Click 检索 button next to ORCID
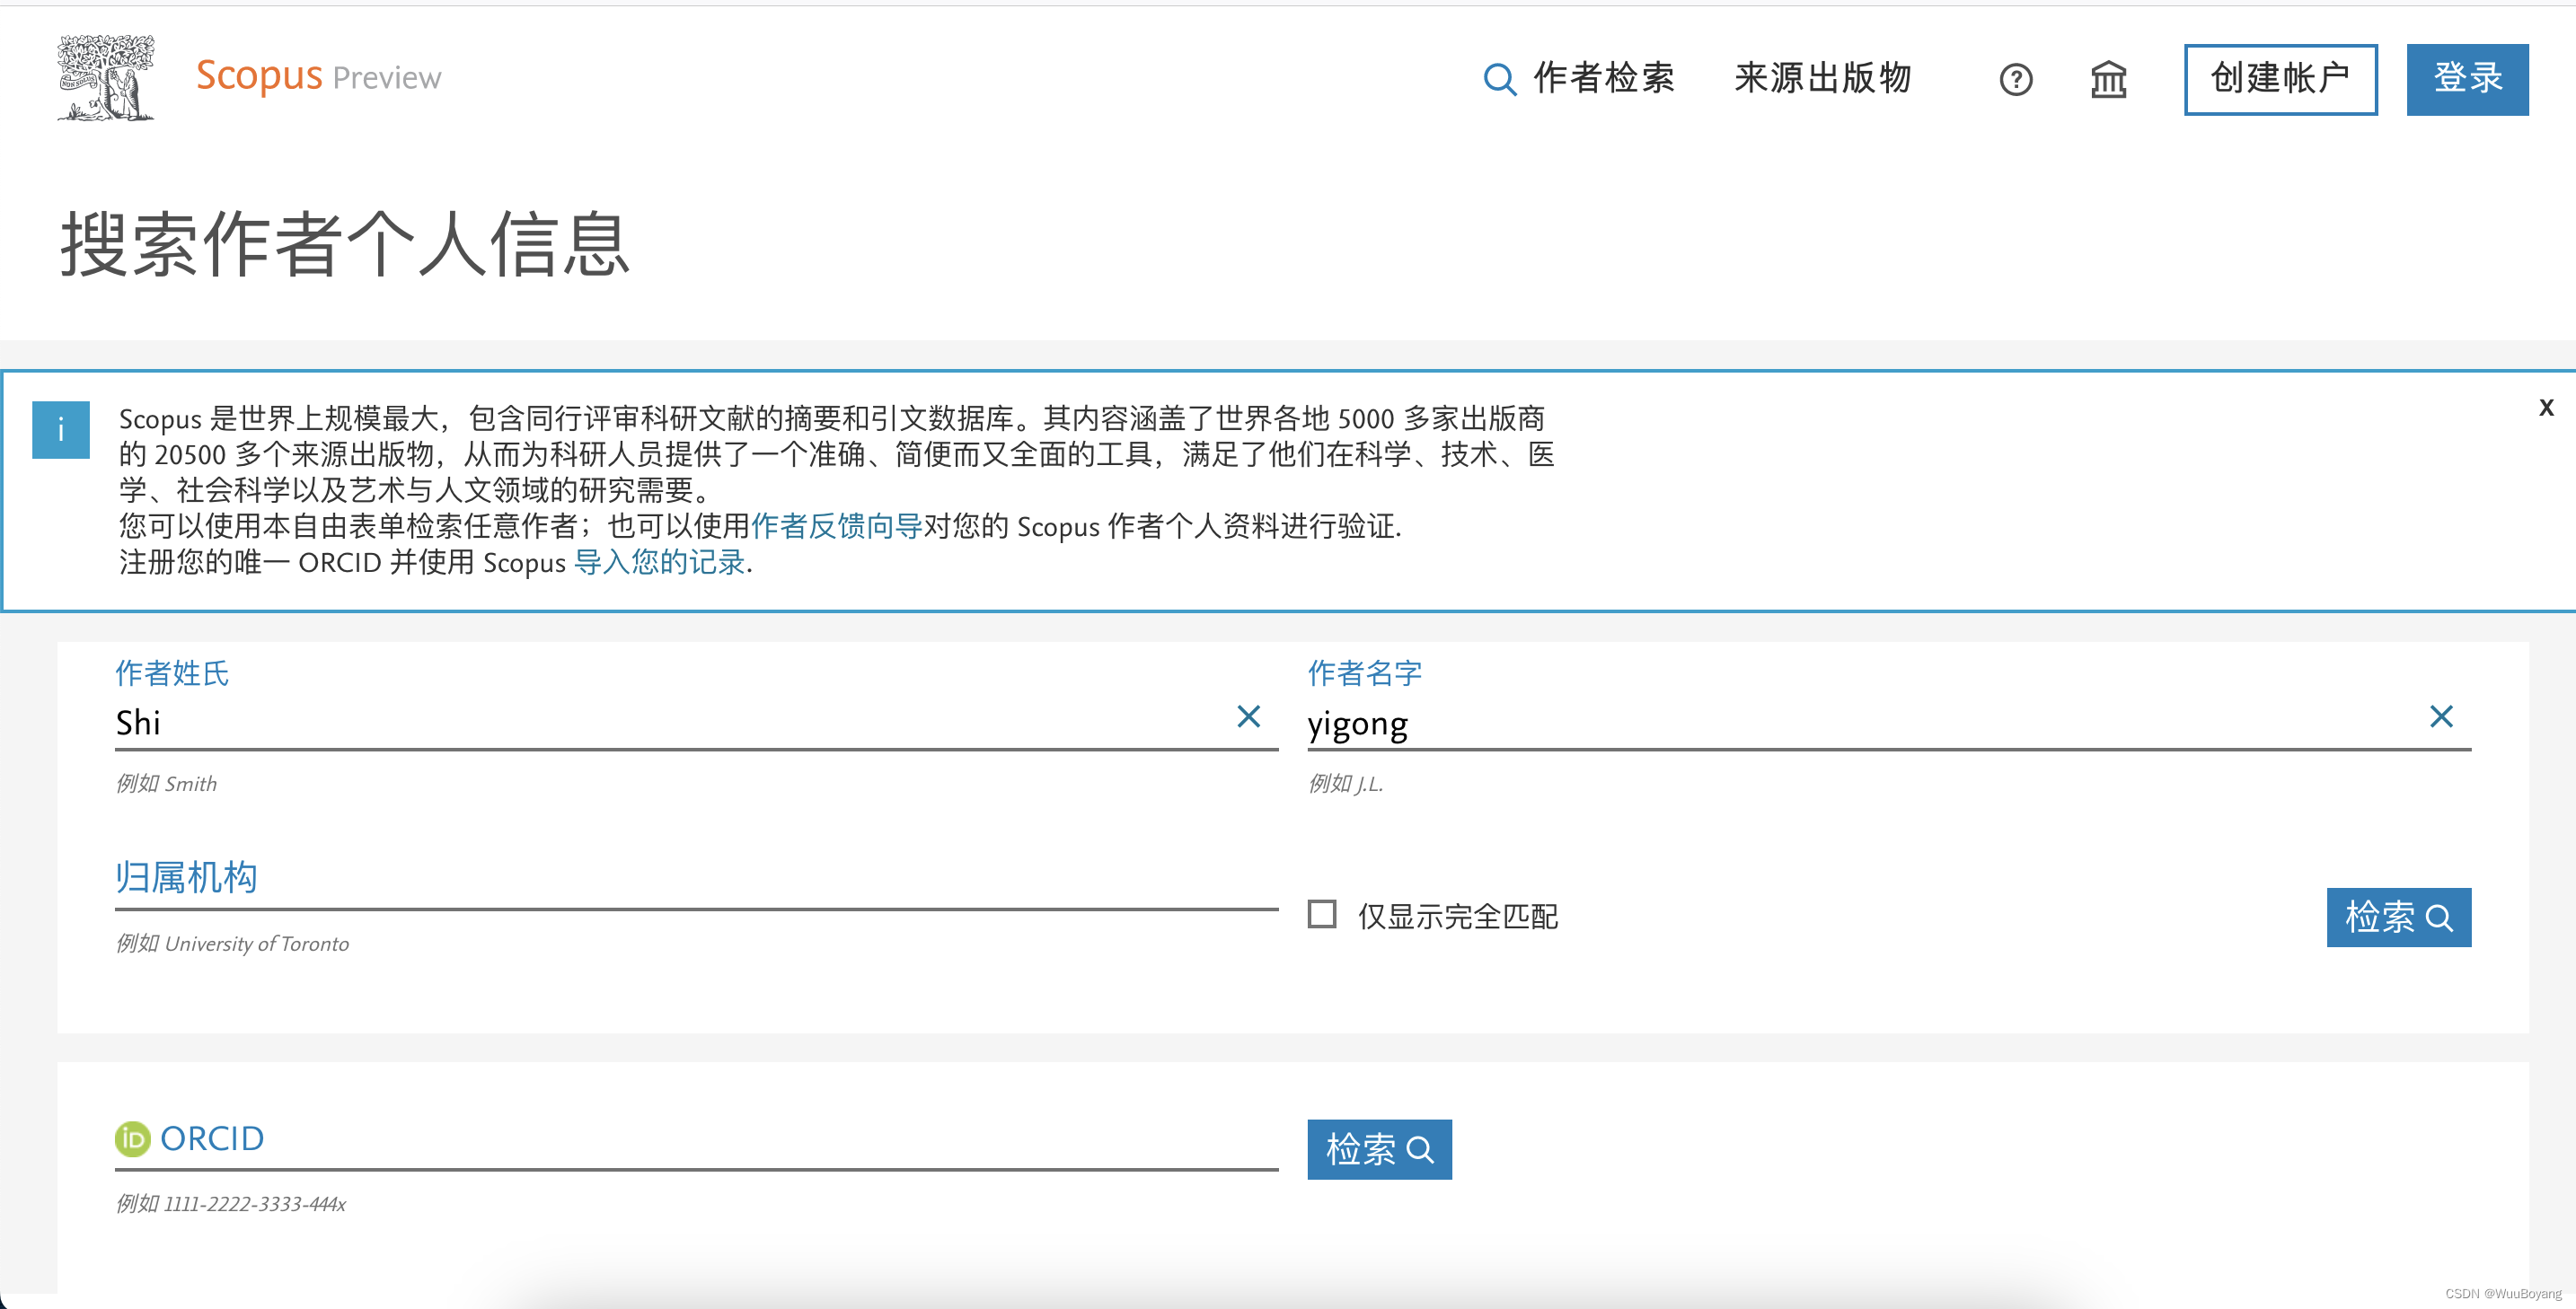 (1379, 1149)
